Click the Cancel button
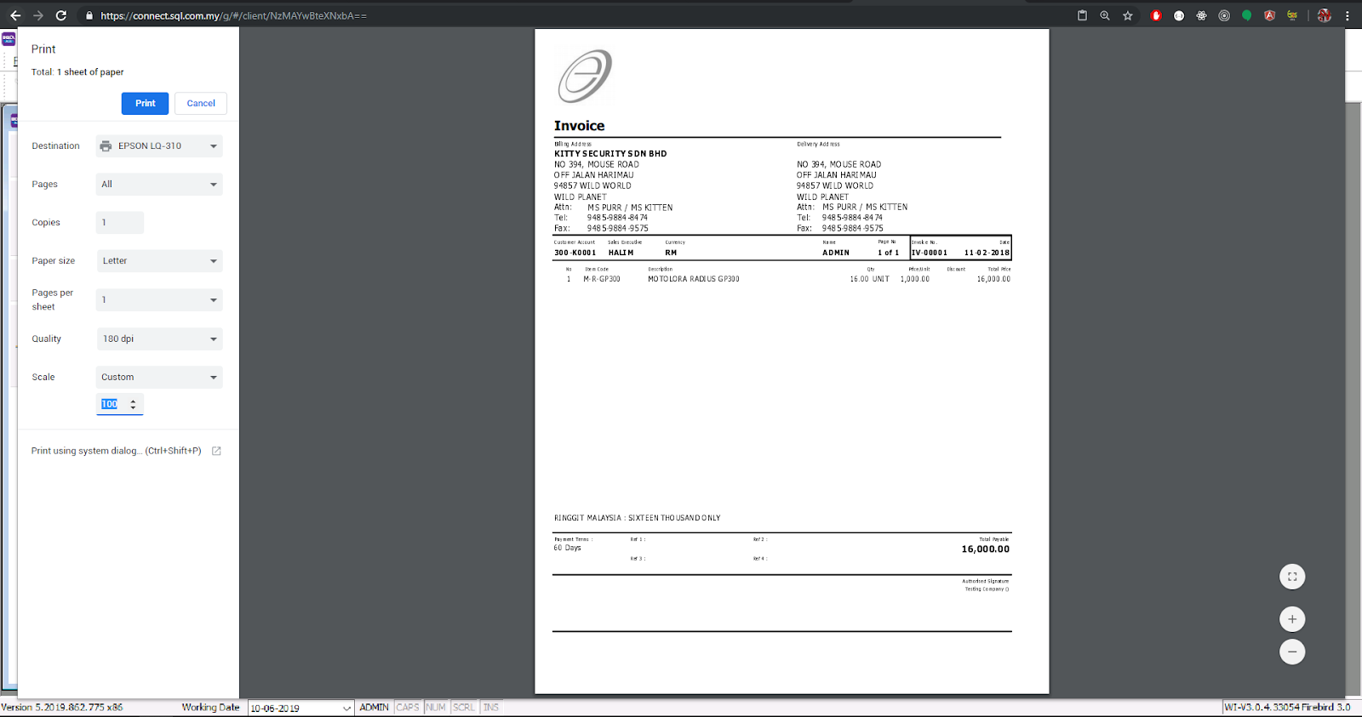This screenshot has height=717, width=1362. pos(201,103)
